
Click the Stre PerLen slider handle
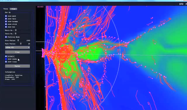coord(18,40)
